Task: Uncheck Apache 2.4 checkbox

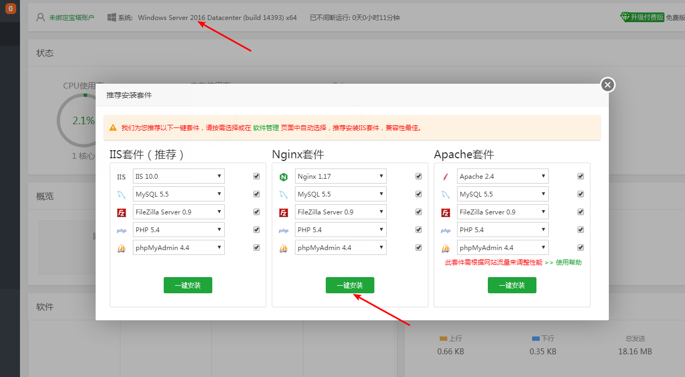Action: 581,176
